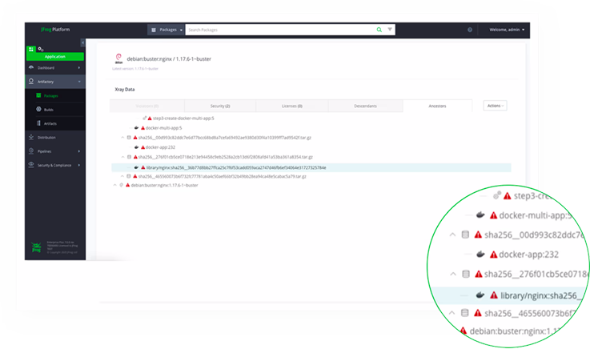
Task: Open the Actions dropdown
Action: point(495,105)
